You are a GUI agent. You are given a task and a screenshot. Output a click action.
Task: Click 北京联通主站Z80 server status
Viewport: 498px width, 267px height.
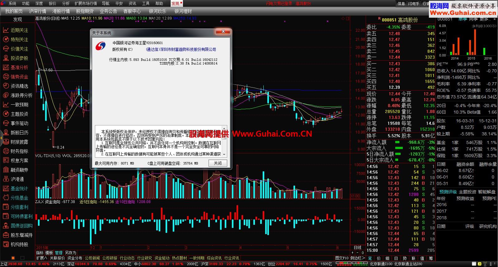[408, 264]
